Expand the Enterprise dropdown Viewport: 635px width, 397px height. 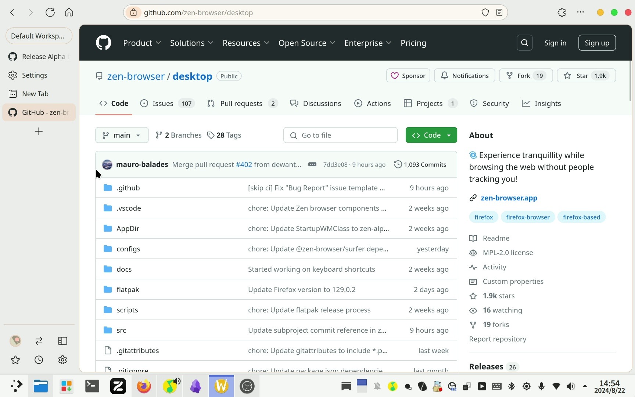click(368, 43)
